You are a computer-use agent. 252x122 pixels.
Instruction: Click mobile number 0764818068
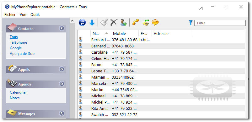123,46
